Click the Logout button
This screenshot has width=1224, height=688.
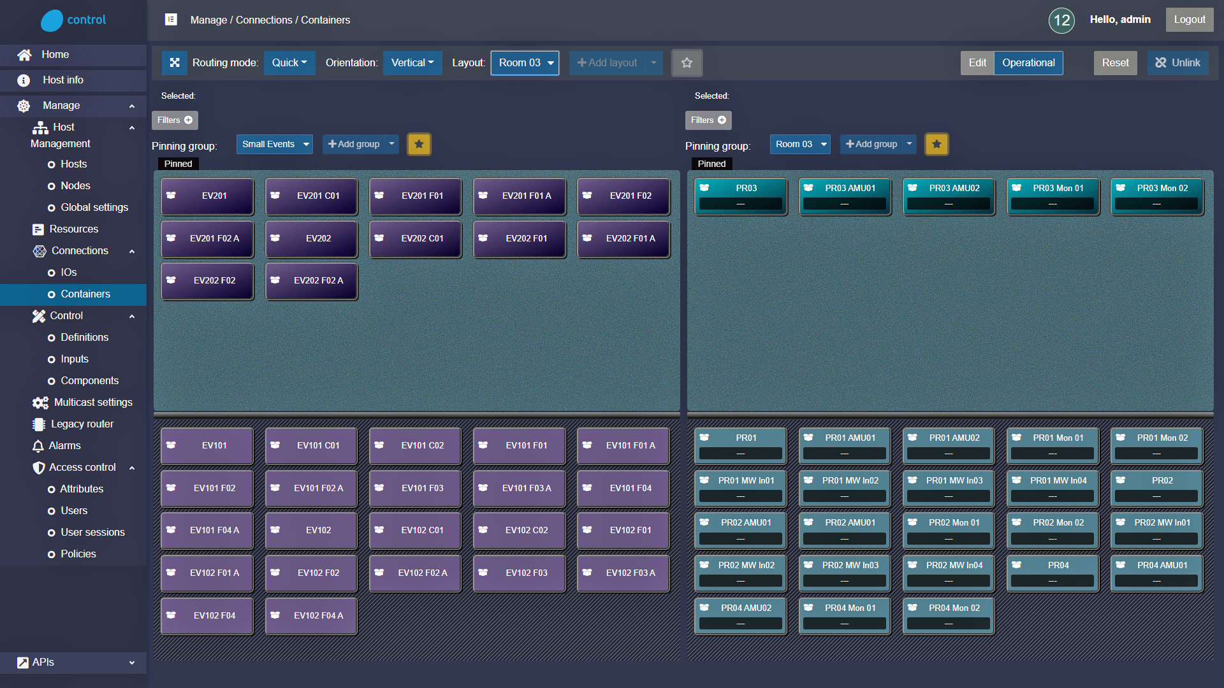[x=1189, y=20]
